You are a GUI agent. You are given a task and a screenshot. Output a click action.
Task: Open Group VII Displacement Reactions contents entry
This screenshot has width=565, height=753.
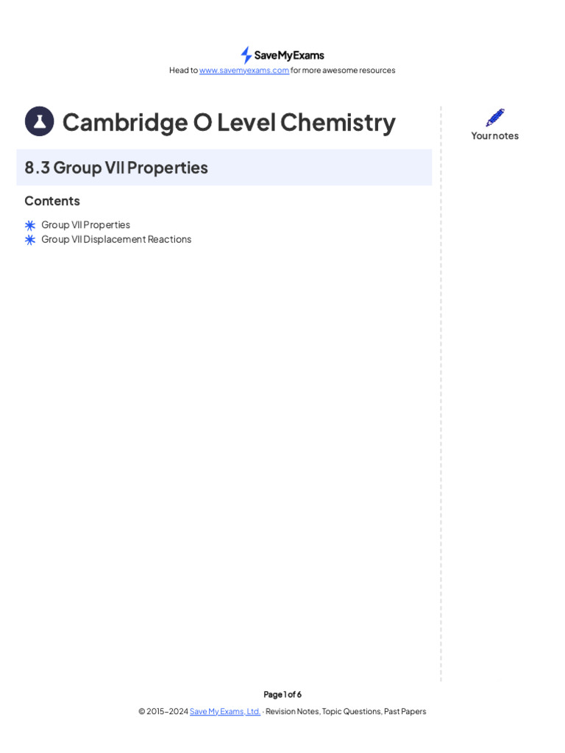pos(116,239)
